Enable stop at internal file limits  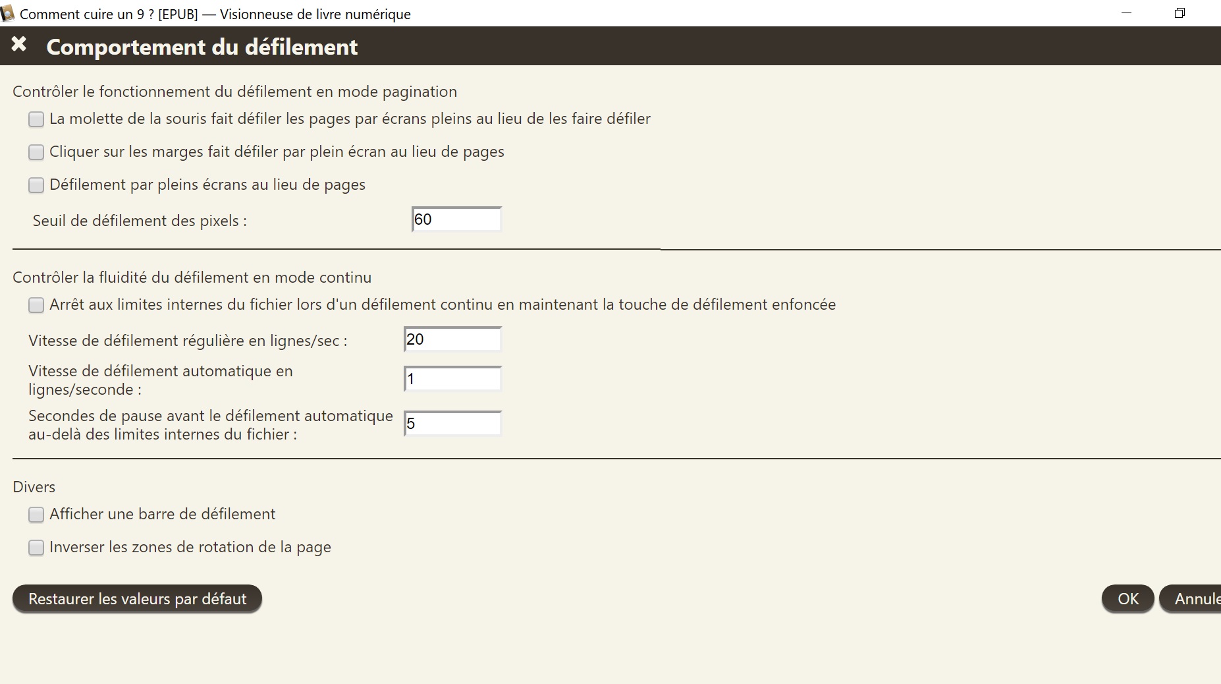pos(36,305)
